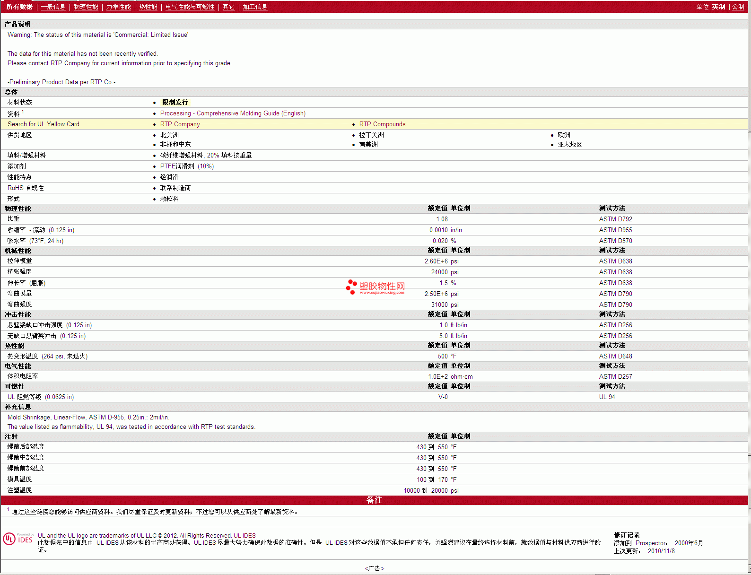Click the 无缺口悬臂梁冲击 value 5.0
751x575 pixels.
(x=443, y=336)
